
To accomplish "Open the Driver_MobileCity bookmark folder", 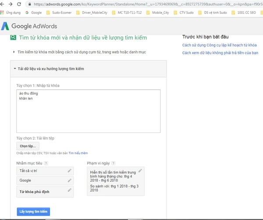I will point(92,13).
